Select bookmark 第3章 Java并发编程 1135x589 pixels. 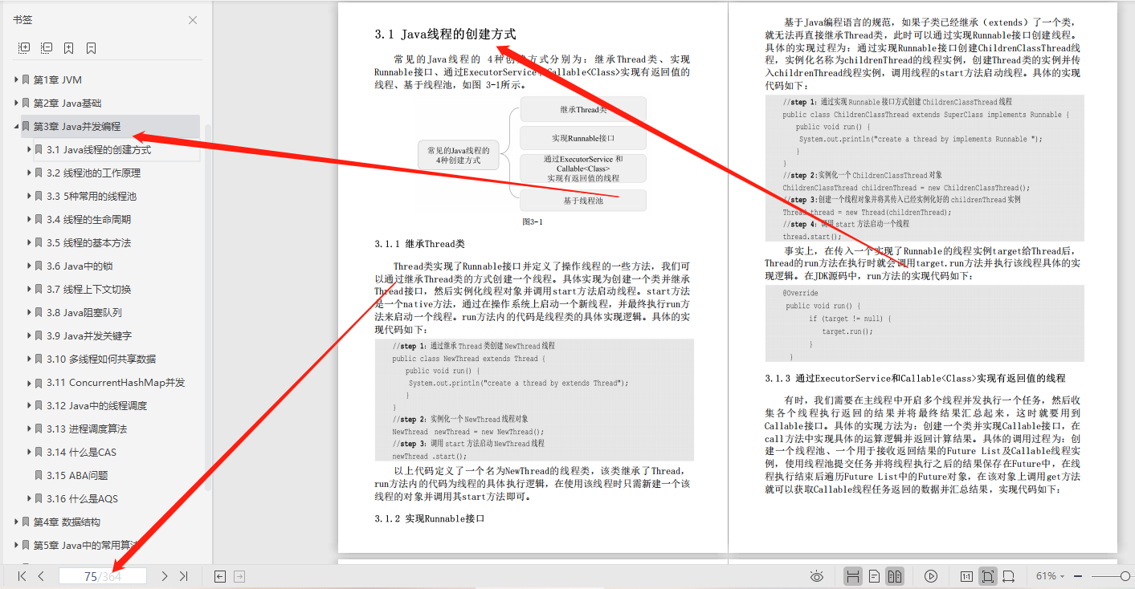click(77, 127)
